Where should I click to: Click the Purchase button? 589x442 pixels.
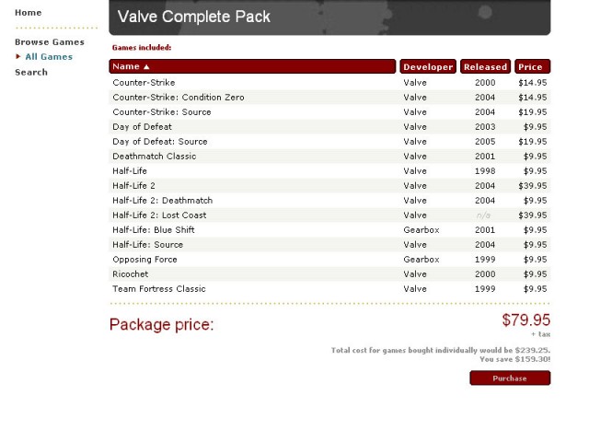510,378
